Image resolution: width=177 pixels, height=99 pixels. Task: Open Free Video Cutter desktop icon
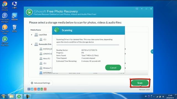click(x=5, y=29)
